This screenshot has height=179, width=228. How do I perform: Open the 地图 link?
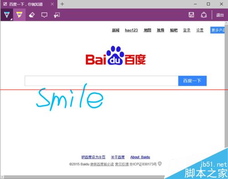pos(147,30)
